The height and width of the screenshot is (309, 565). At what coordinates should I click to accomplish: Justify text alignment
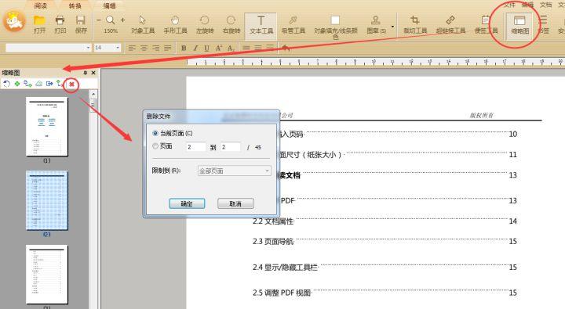point(168,48)
